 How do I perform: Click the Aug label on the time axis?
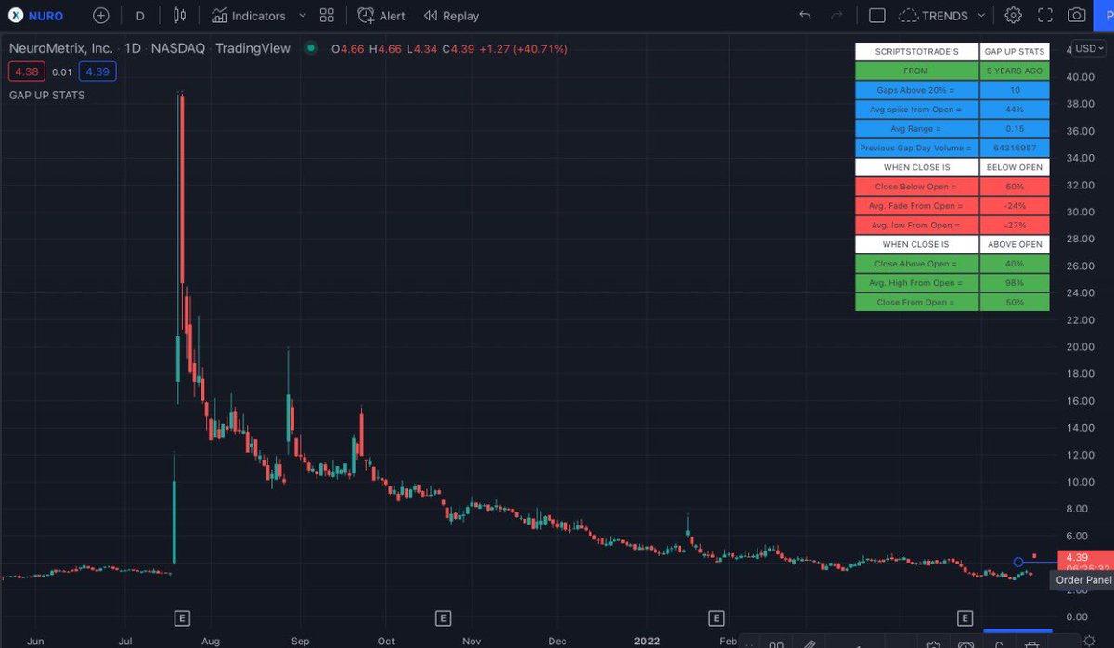tap(211, 640)
